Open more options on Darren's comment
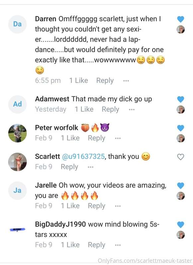 pyautogui.click(x=126, y=81)
